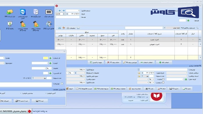Go to previous invoice with left arrow

click(60, 10)
